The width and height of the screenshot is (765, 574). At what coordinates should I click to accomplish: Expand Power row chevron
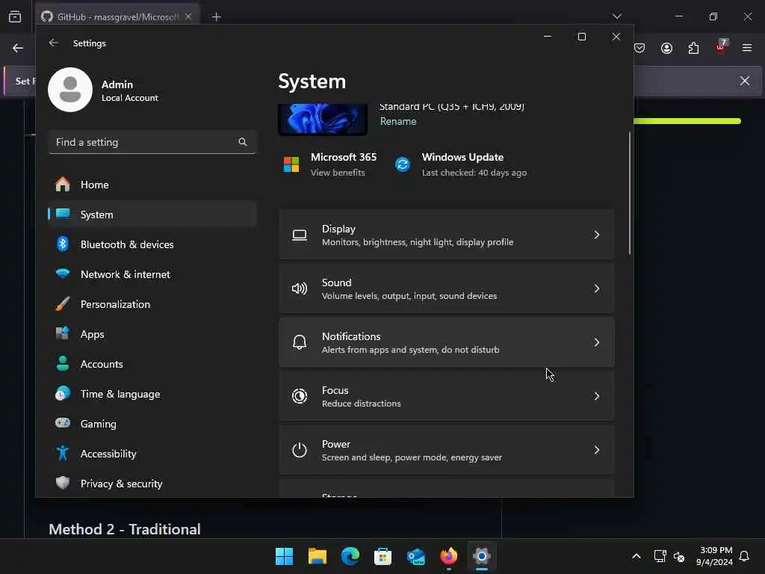(x=597, y=449)
